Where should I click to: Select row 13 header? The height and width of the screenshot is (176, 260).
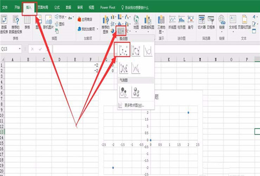coord(2,132)
